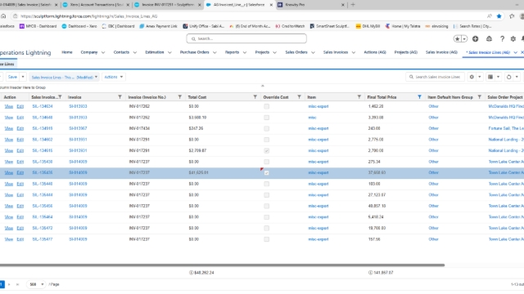Filter the Total Cost column
The image size is (524, 294).
[x=255, y=97]
